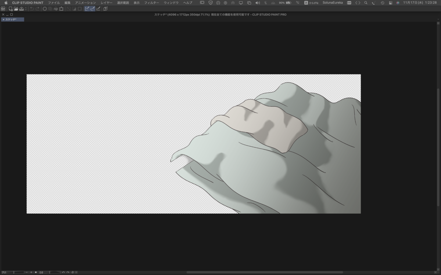
Task: Click the Clear (starburst) icon
Action: click(x=45, y=9)
